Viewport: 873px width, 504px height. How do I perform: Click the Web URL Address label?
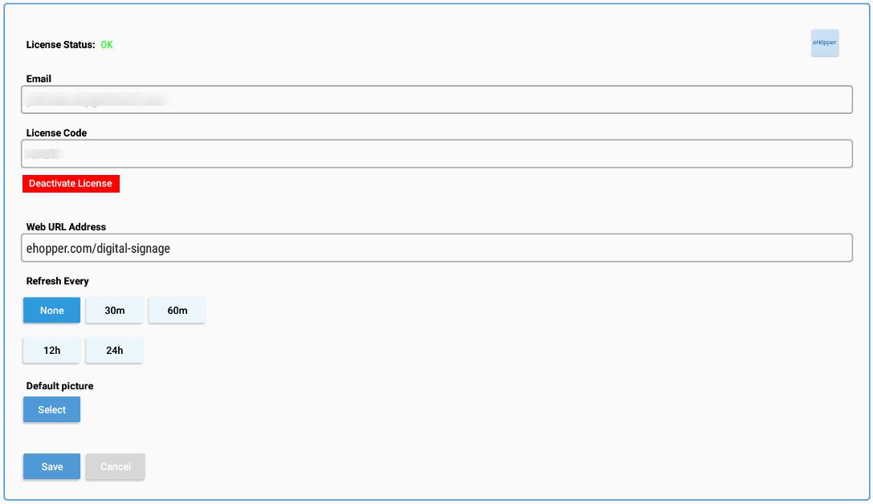point(66,227)
